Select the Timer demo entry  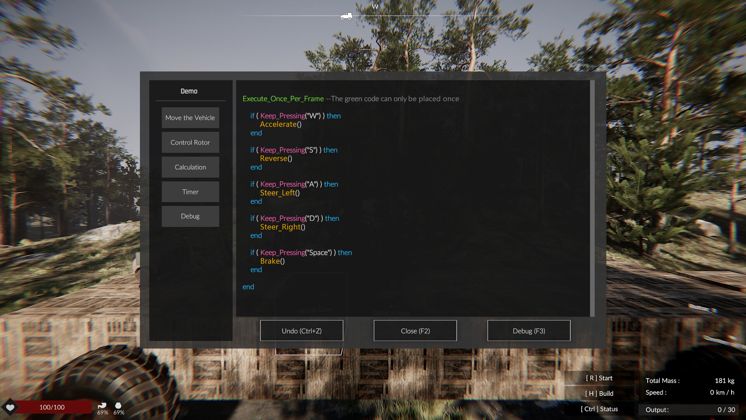[x=190, y=192]
